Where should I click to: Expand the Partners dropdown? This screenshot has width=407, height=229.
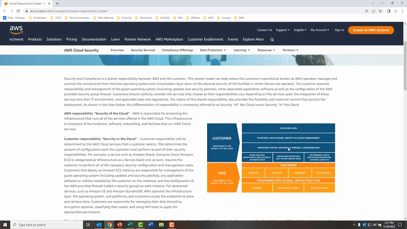pyautogui.click(x=290, y=50)
